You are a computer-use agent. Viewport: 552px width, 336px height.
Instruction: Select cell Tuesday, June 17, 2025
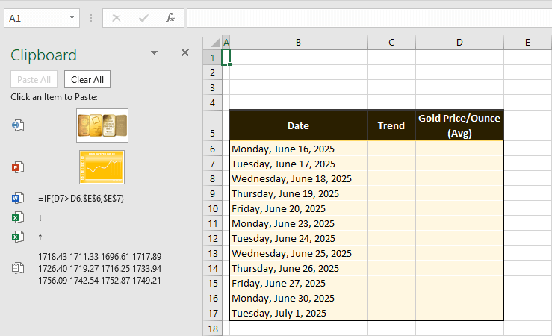click(298, 164)
